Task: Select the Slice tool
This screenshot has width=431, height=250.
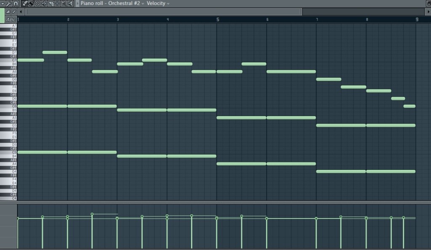Action: 51,3
